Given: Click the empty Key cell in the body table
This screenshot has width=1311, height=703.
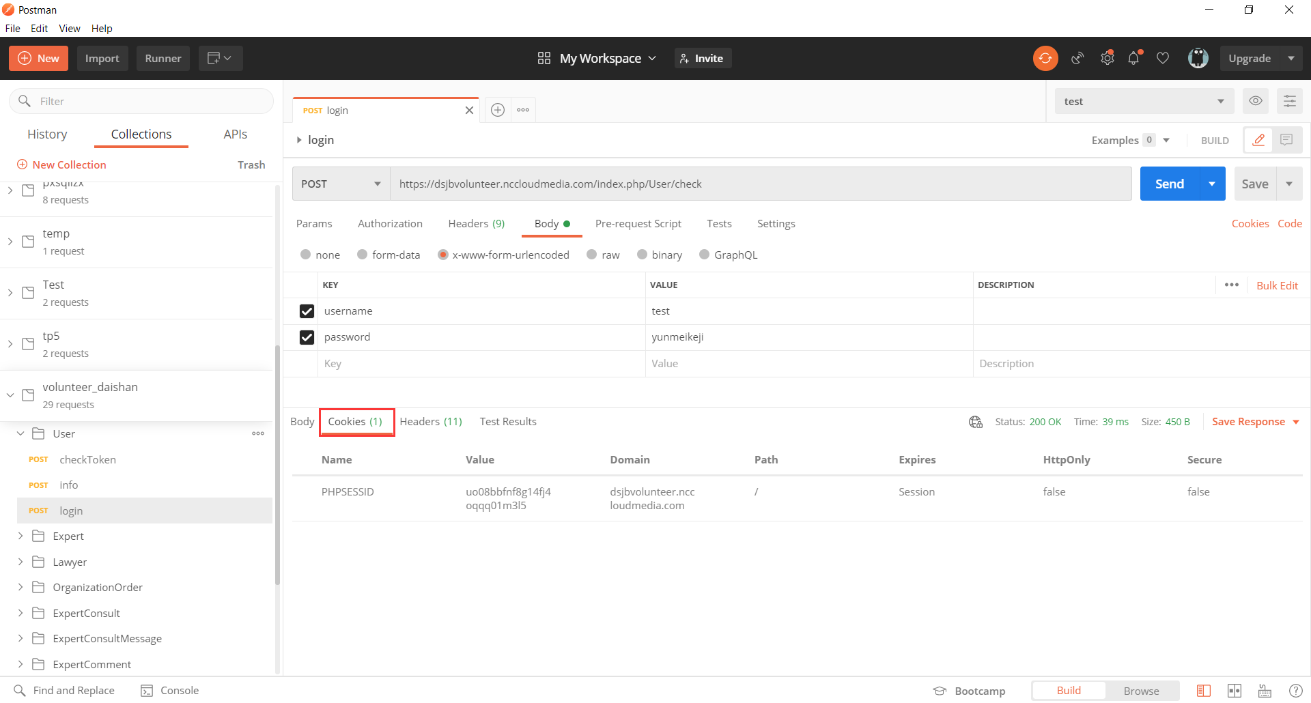Looking at the screenshot, I should tap(481, 364).
